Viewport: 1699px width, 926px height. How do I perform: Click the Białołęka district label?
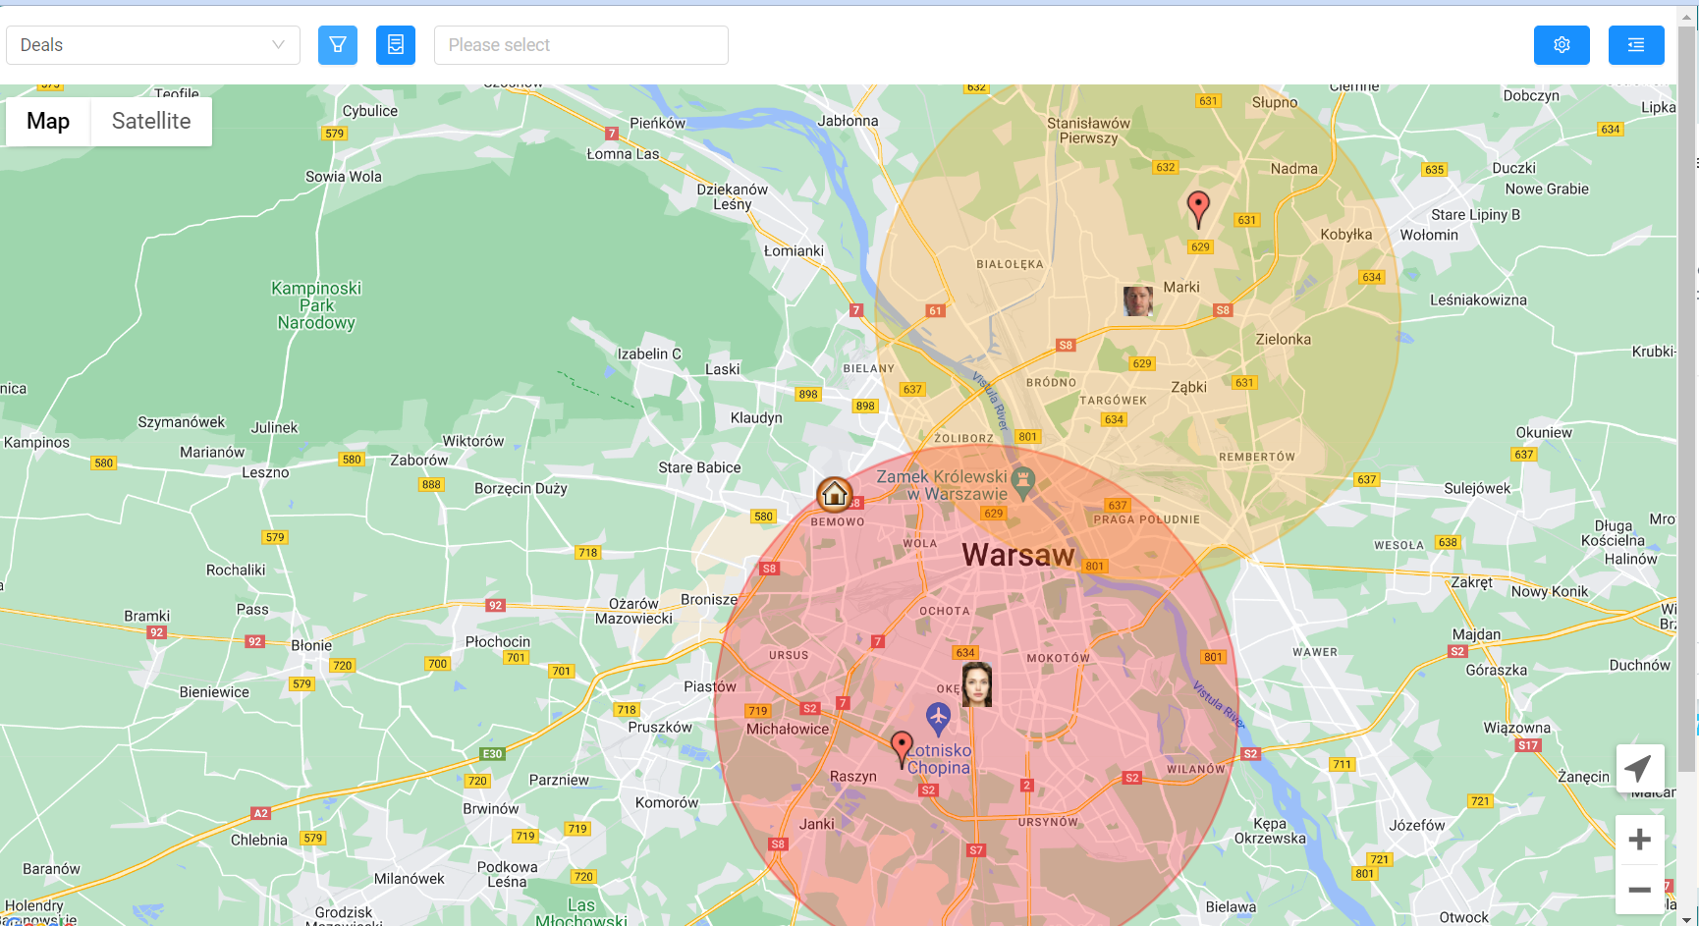(1010, 264)
